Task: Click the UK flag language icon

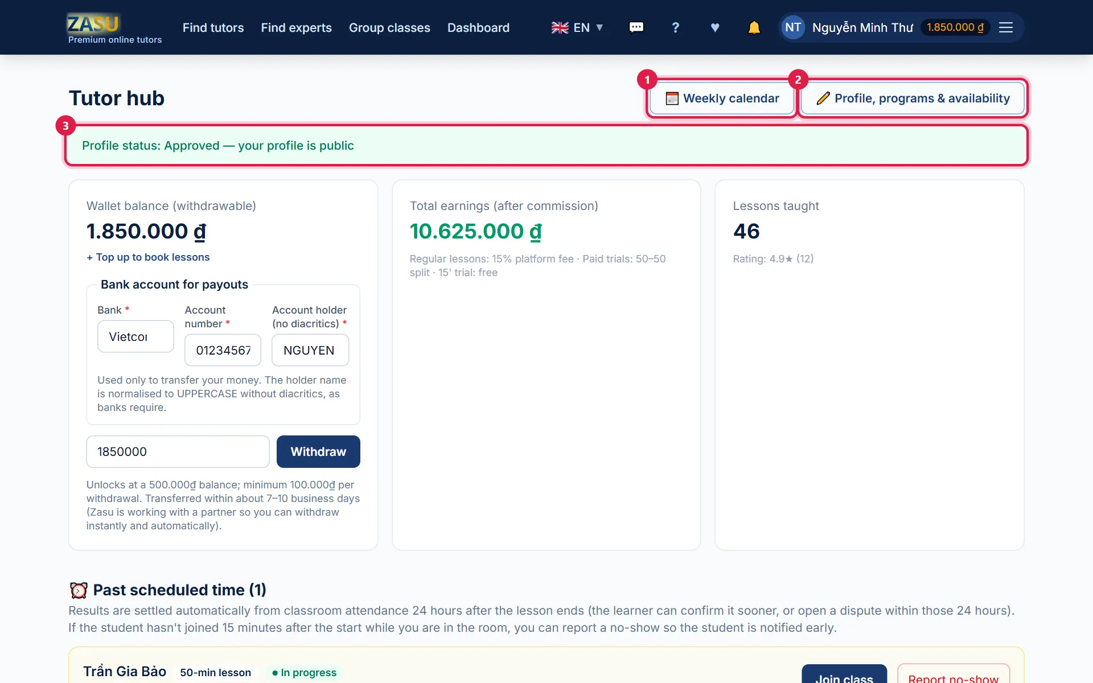Action: [x=560, y=27]
